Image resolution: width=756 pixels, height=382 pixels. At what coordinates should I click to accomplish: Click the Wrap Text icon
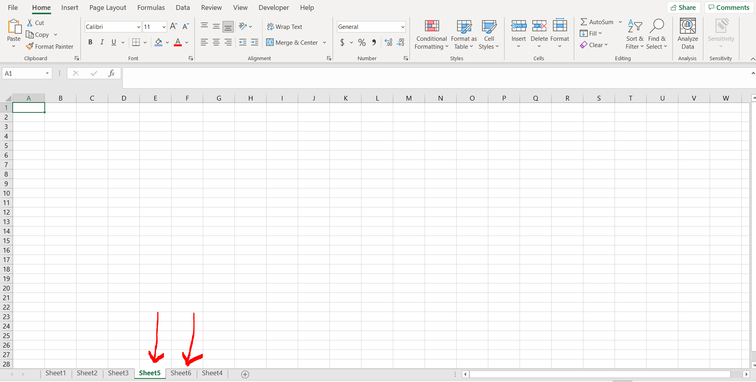271,27
